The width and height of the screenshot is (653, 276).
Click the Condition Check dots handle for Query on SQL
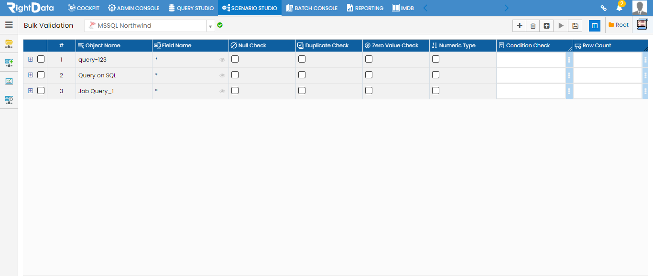[569, 75]
